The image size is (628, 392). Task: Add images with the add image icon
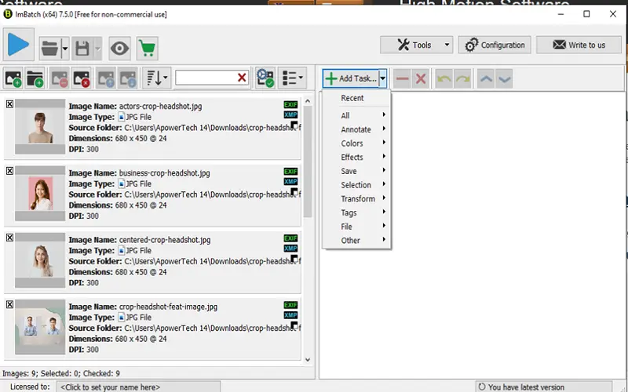(x=13, y=78)
